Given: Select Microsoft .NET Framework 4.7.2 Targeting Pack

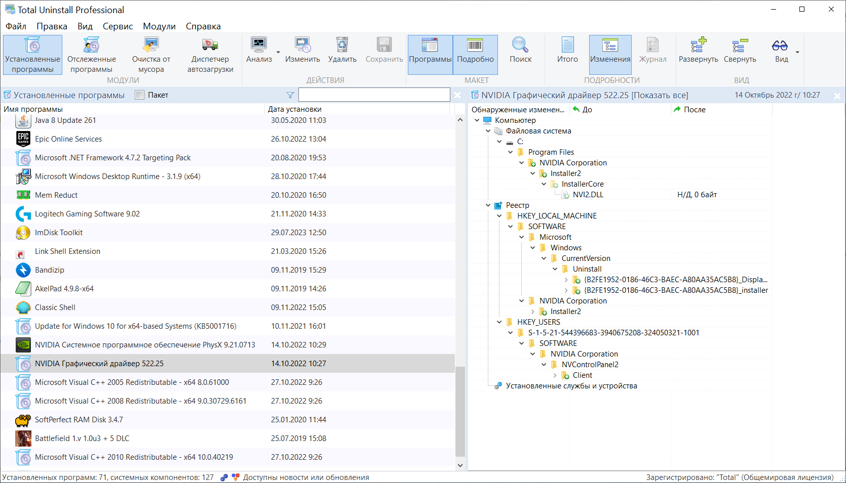Looking at the screenshot, I should click(x=228, y=158).
